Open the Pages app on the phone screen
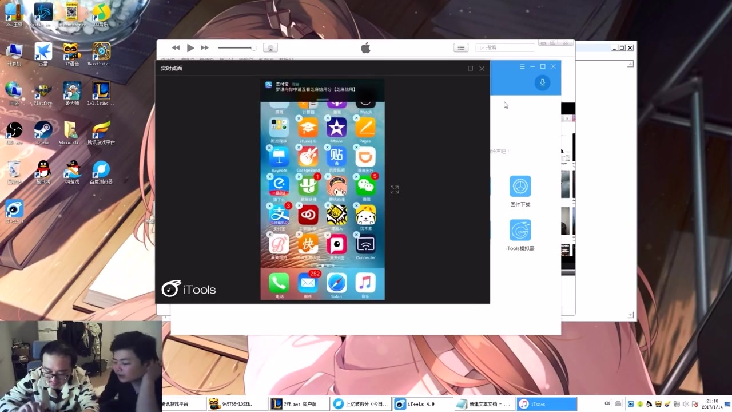This screenshot has height=412, width=732. [365, 128]
